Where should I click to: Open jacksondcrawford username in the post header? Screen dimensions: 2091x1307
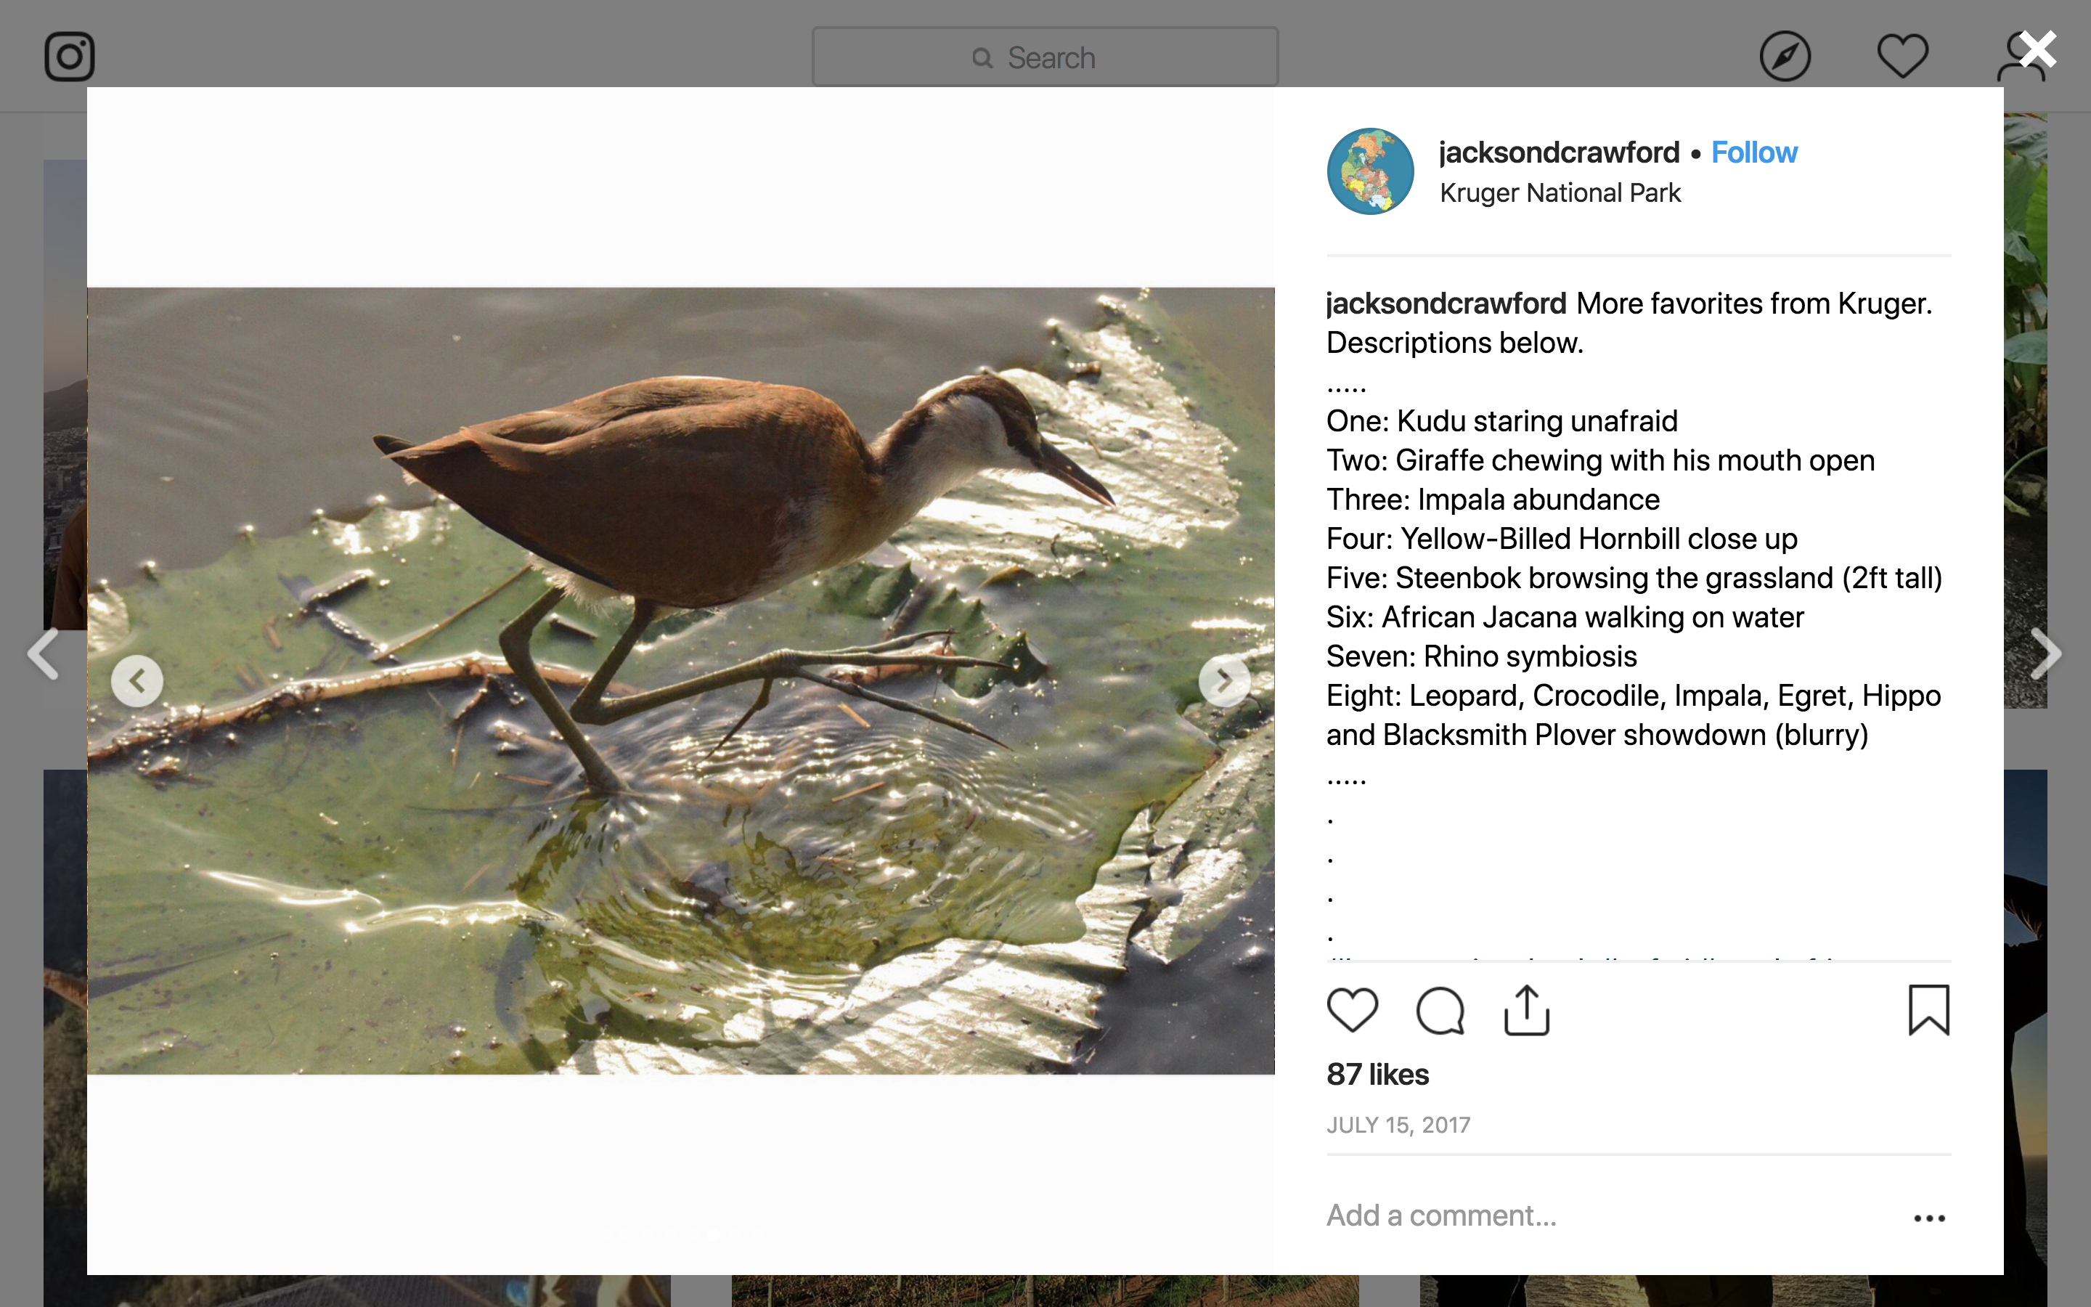(1559, 153)
